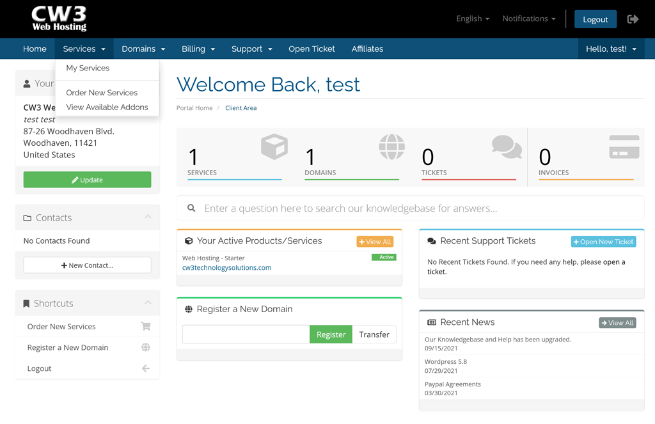
Task: Collapse the Contacts panel chevron
Action: pos(148,217)
